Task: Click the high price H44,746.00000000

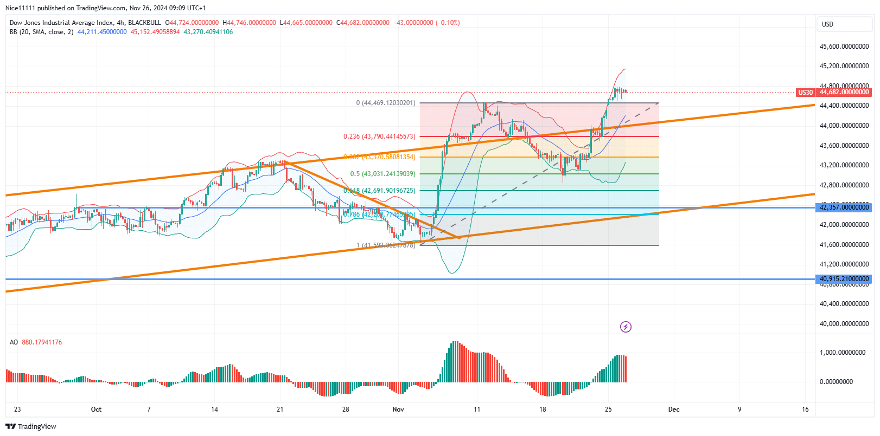Action: (249, 23)
